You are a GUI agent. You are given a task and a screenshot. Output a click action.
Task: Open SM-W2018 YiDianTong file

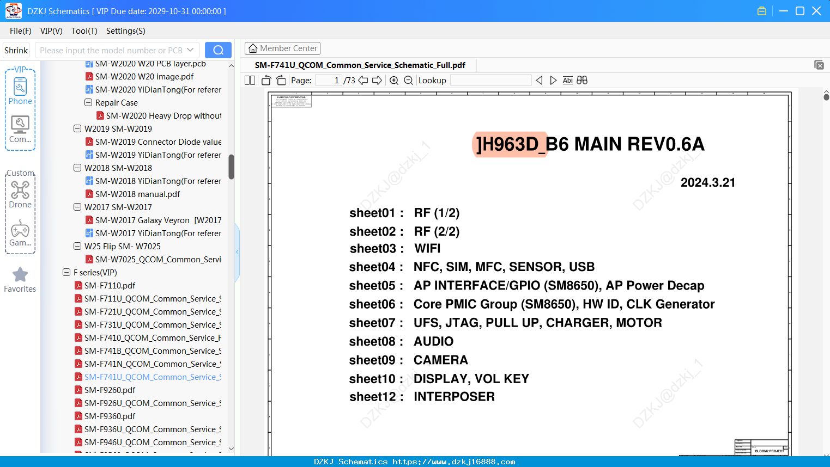(153, 181)
